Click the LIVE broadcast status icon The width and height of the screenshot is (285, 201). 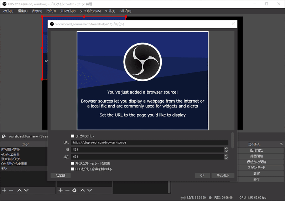183,197
